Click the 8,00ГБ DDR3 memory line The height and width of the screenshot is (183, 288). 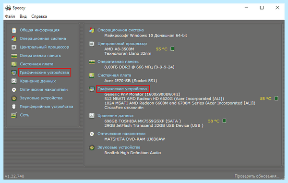point(139,67)
